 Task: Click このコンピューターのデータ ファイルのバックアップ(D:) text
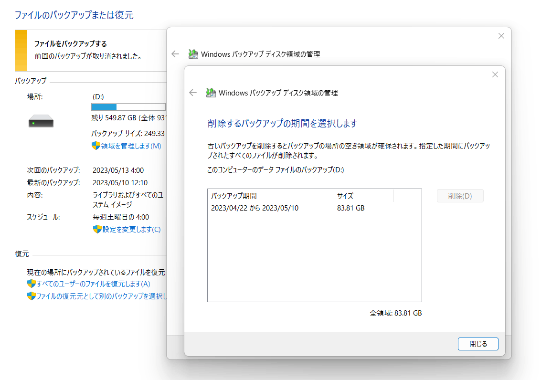click(x=276, y=169)
